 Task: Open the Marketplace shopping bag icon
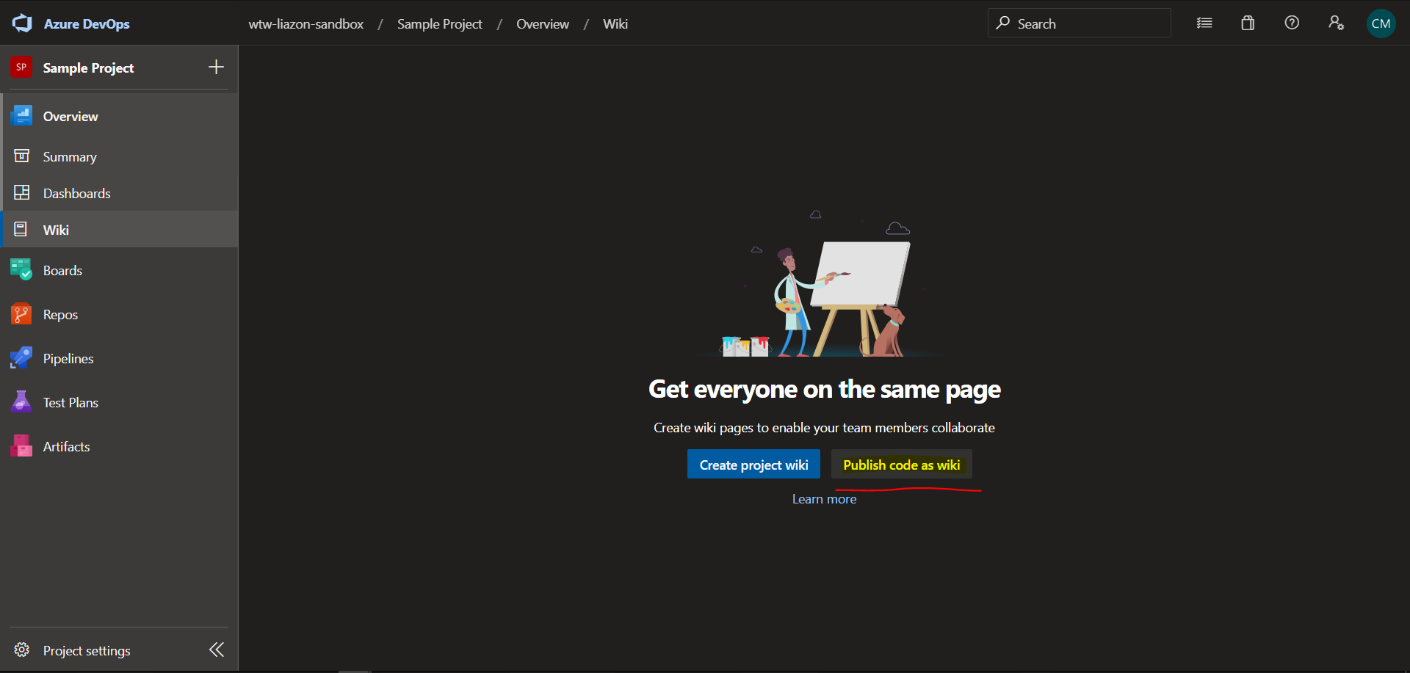tap(1248, 23)
